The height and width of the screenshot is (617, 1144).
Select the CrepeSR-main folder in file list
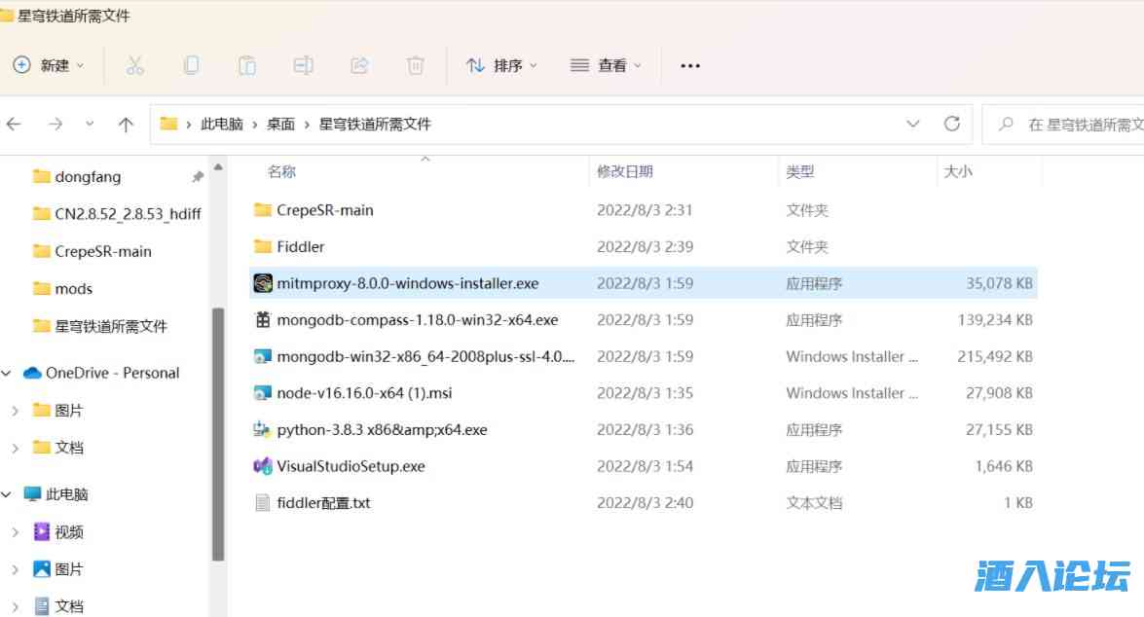pos(643,210)
